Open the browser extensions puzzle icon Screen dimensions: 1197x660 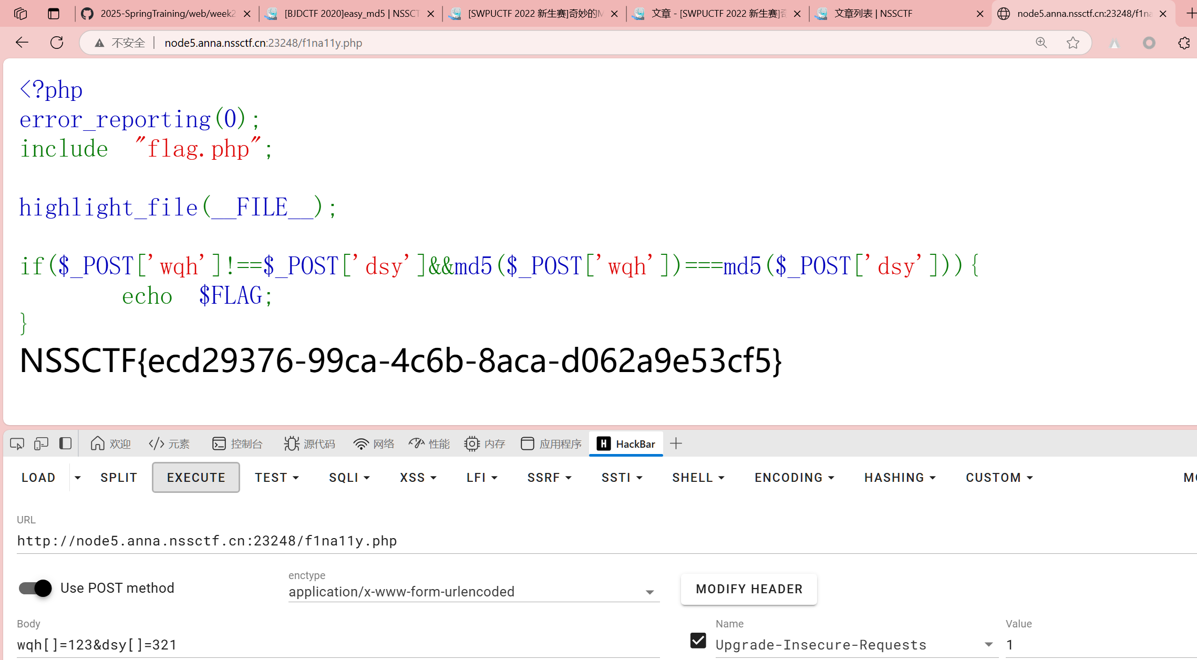1183,43
